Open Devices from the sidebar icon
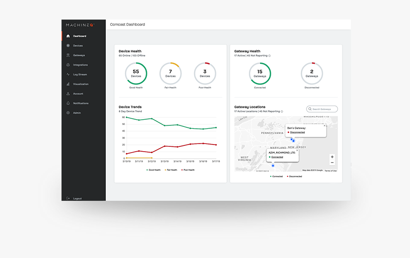The height and width of the screenshot is (258, 410). (x=68, y=46)
